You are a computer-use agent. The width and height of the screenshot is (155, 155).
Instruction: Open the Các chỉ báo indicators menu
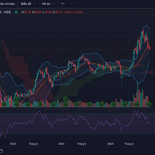[x=9, y=4]
